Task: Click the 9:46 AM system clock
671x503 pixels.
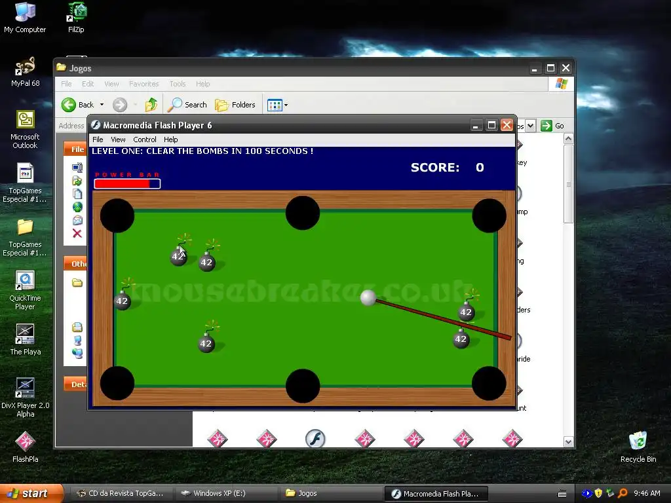Action: [x=647, y=494]
